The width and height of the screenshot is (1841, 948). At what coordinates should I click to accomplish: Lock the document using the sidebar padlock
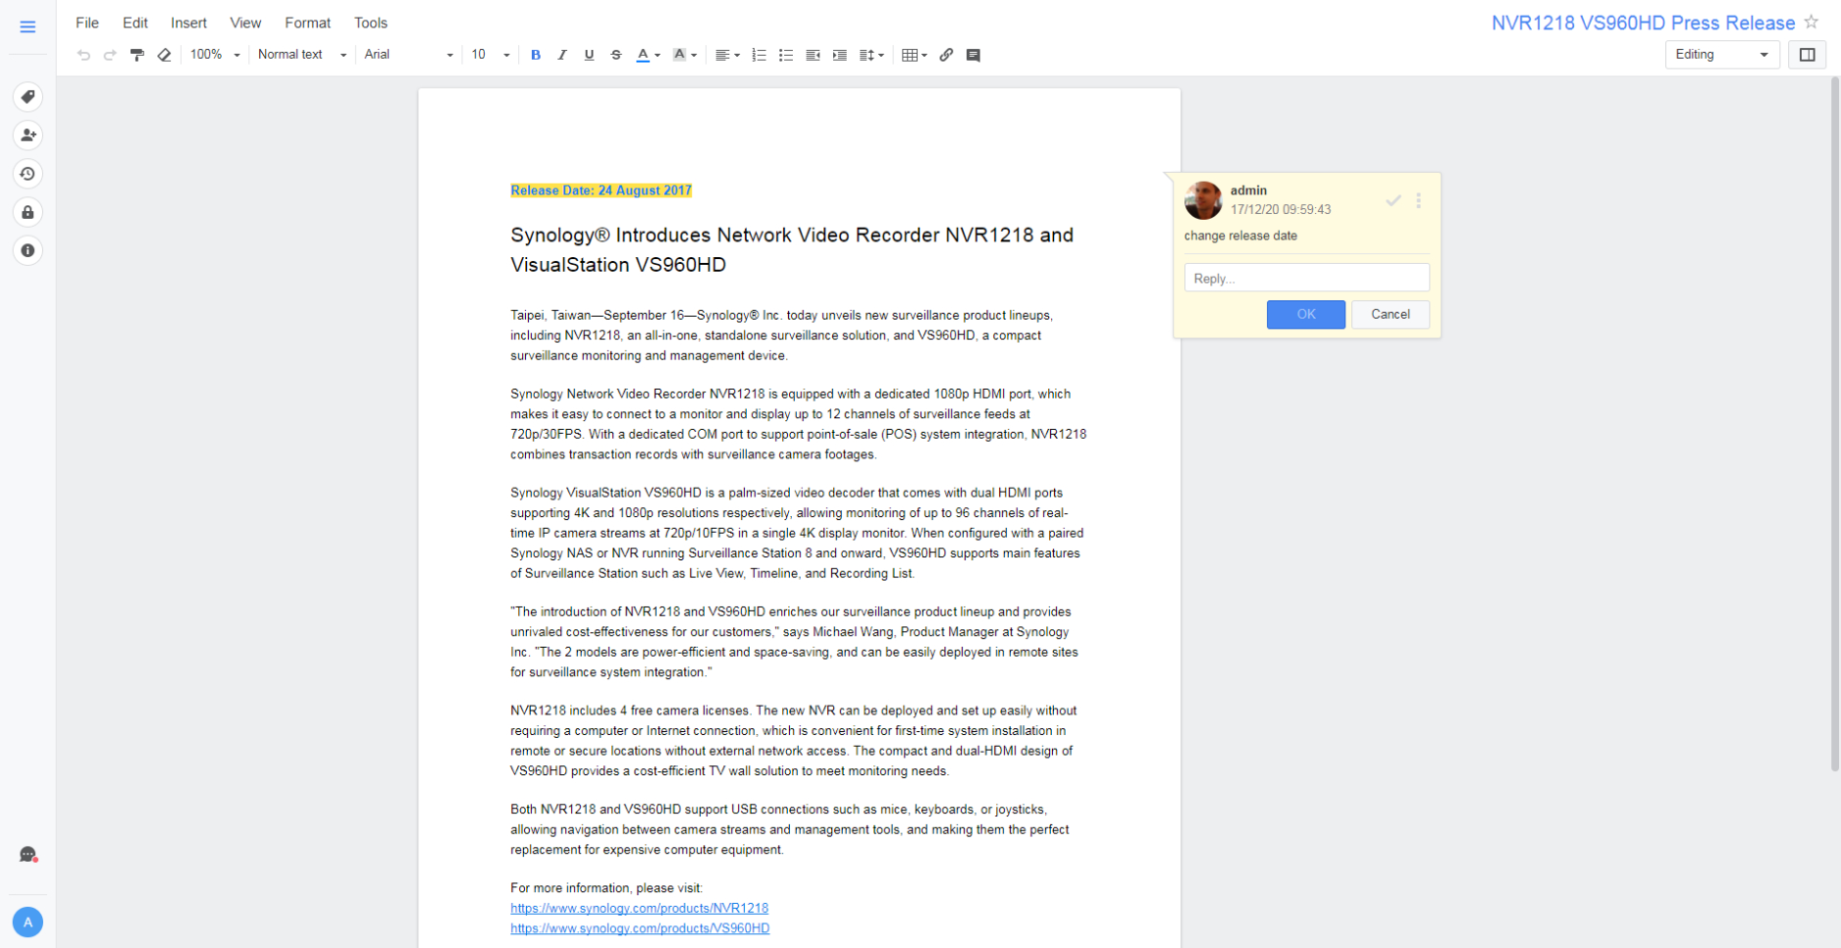click(27, 212)
